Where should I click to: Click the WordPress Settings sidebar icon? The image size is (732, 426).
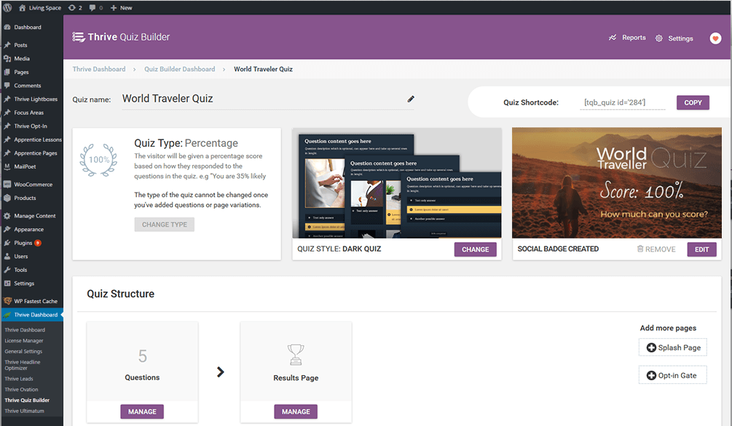(x=7, y=284)
